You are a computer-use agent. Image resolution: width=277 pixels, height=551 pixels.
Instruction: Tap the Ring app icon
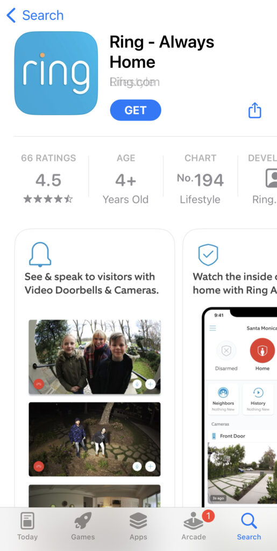point(56,73)
